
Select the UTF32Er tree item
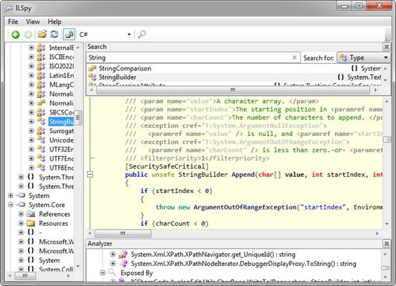tap(61, 149)
